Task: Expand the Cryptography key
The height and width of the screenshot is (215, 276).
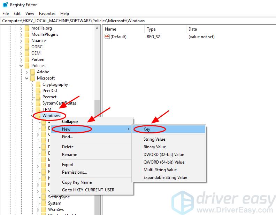Action: [x=32, y=85]
